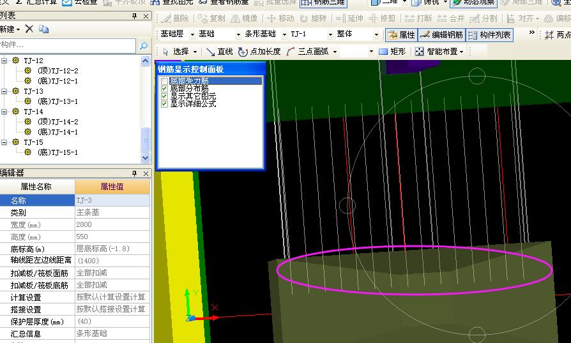Click the copy component icon beside delete
This screenshot has width=571, height=343.
coord(43,29)
